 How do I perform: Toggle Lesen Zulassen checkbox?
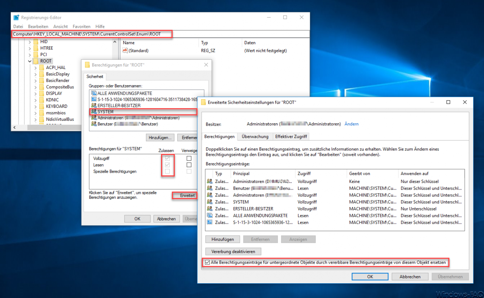pos(167,165)
